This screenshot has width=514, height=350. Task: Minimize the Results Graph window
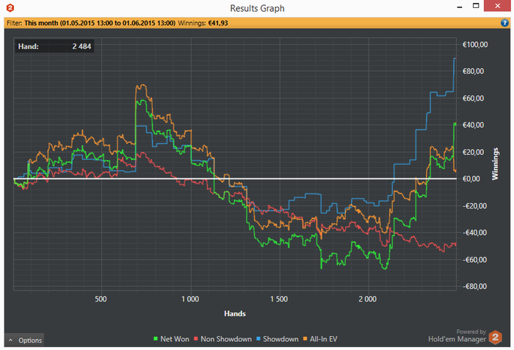(460, 6)
